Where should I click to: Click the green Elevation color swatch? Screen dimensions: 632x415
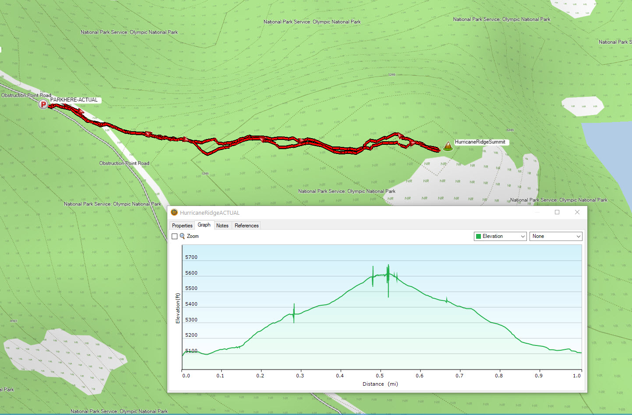478,236
